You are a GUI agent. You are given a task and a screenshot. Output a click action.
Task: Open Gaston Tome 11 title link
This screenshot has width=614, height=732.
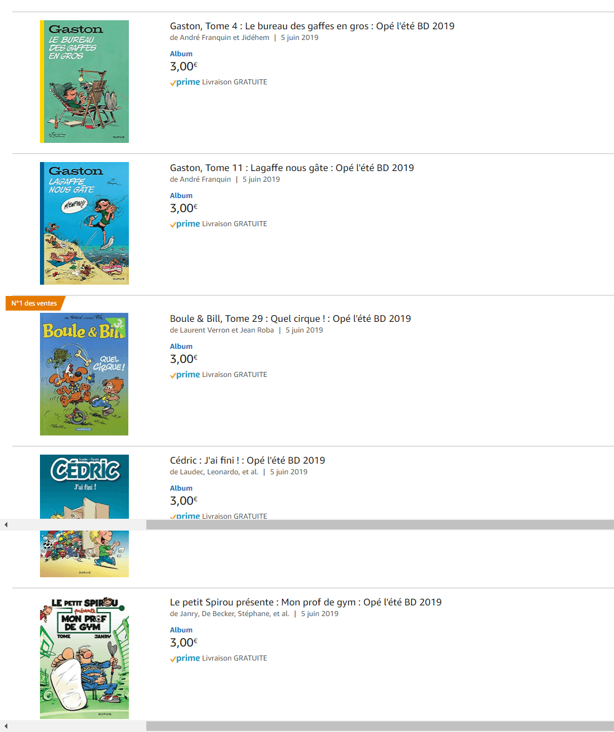click(x=292, y=168)
